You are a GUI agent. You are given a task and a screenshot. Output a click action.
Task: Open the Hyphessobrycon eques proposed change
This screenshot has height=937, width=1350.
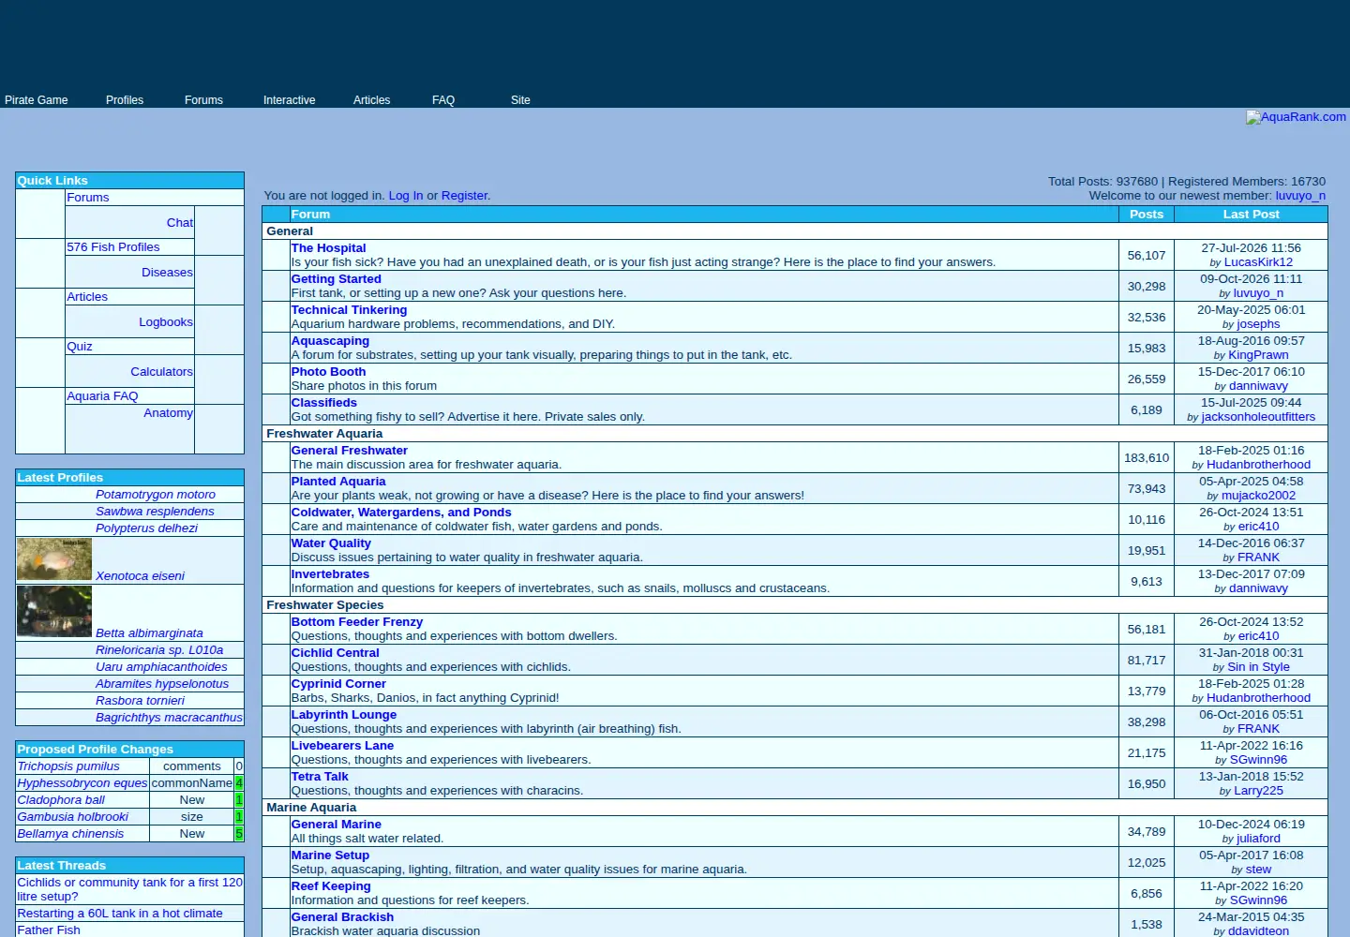point(82,783)
